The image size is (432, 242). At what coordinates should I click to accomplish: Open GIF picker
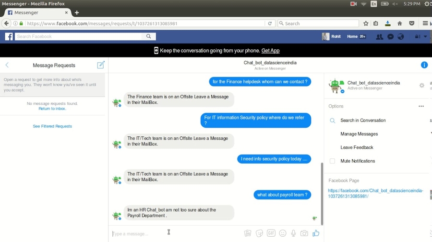tap(271, 233)
